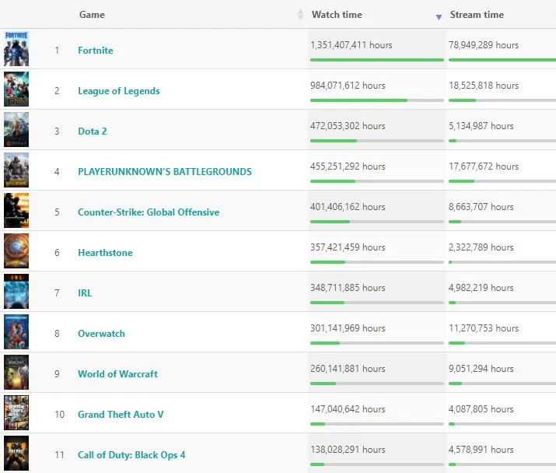This screenshot has width=556, height=473.
Task: Click rank number 10 beside Grand Theft Auto V
Action: pyautogui.click(x=60, y=415)
